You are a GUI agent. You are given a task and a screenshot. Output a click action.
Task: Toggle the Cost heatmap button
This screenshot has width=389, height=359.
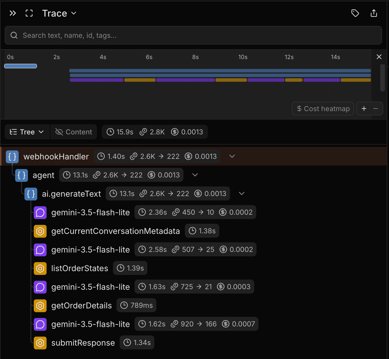point(323,109)
